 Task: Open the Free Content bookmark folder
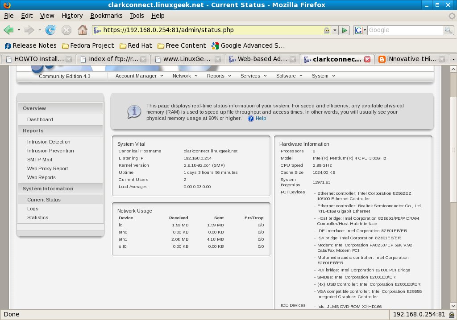[182, 45]
